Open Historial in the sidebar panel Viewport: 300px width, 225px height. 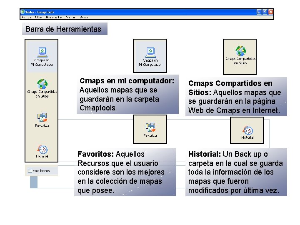tap(42, 152)
